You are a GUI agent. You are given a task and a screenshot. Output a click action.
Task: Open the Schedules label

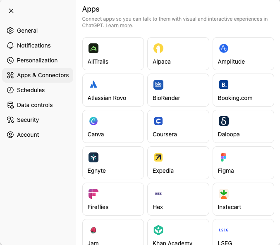tap(31, 90)
